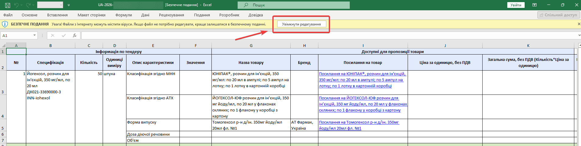Select column G header

point(251,45)
